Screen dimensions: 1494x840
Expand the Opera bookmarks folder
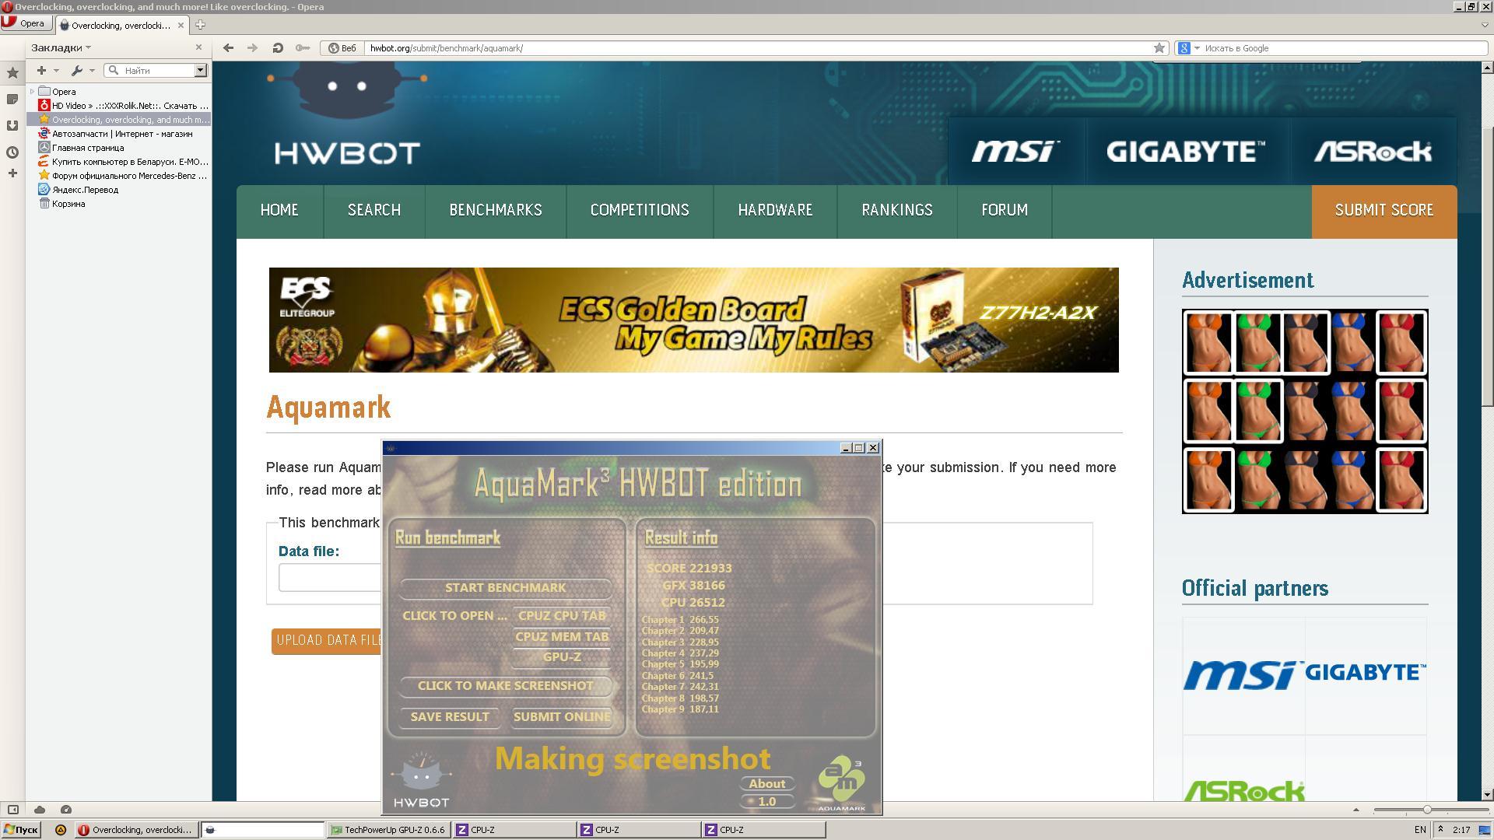pyautogui.click(x=32, y=92)
